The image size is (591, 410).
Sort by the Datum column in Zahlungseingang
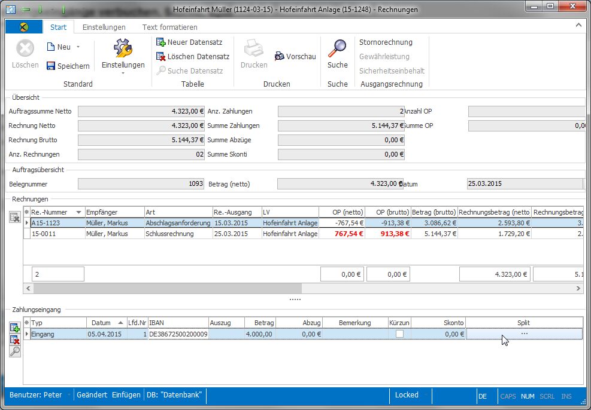point(107,323)
